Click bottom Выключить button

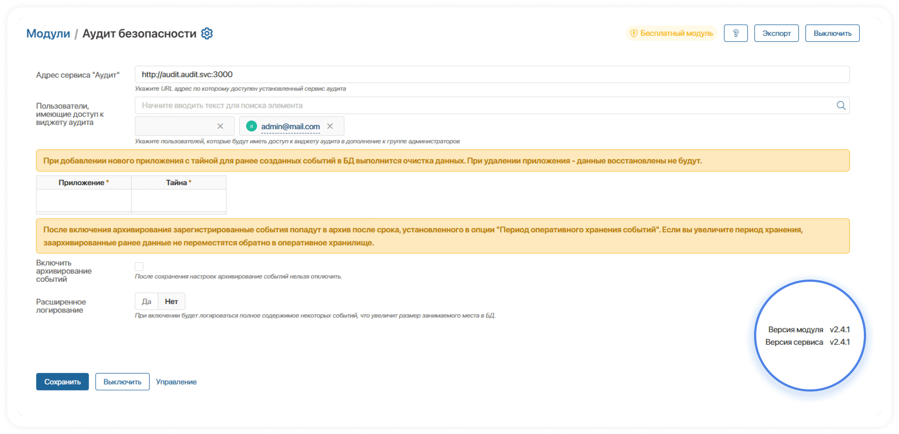pos(122,382)
